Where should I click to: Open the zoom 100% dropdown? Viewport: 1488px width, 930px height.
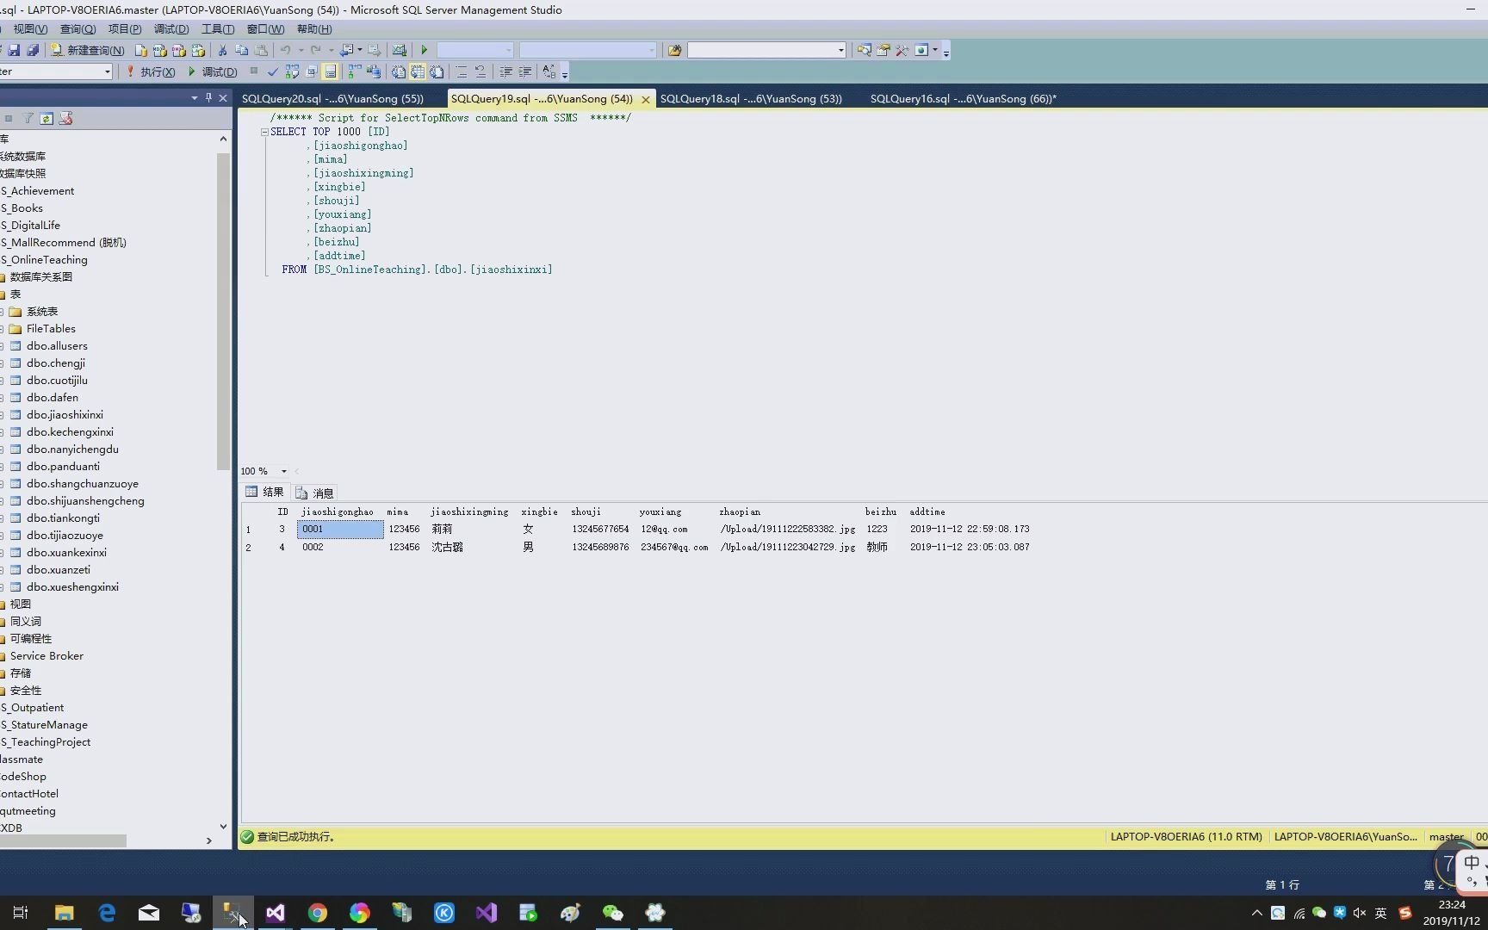(283, 471)
